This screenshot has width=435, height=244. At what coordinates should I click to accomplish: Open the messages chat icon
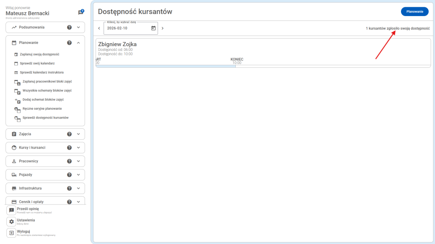pyautogui.click(x=80, y=13)
